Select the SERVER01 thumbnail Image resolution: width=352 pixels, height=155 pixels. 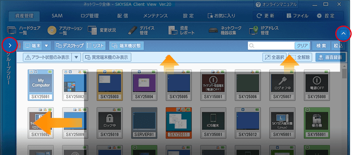pos(144,123)
